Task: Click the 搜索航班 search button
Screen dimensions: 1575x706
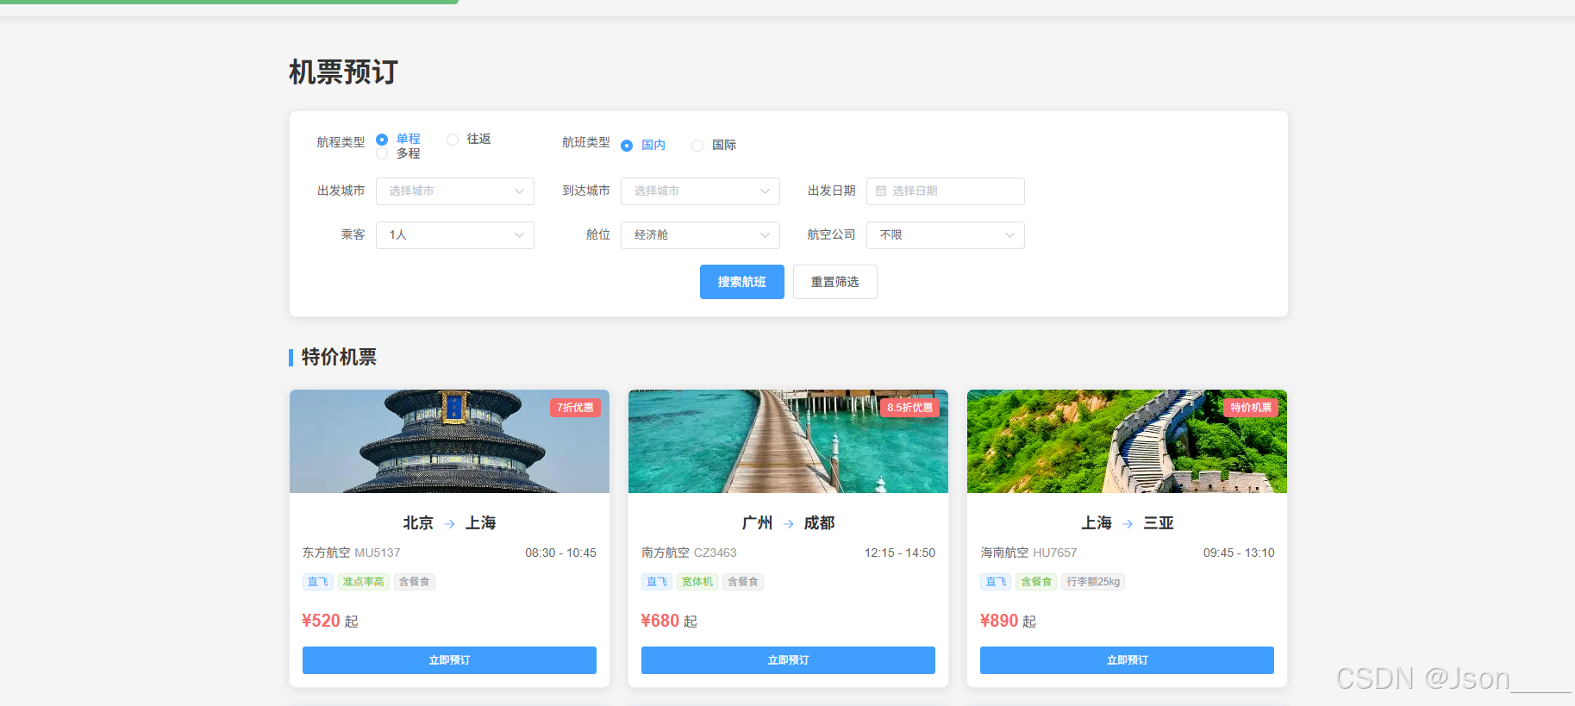Action: [x=742, y=282]
